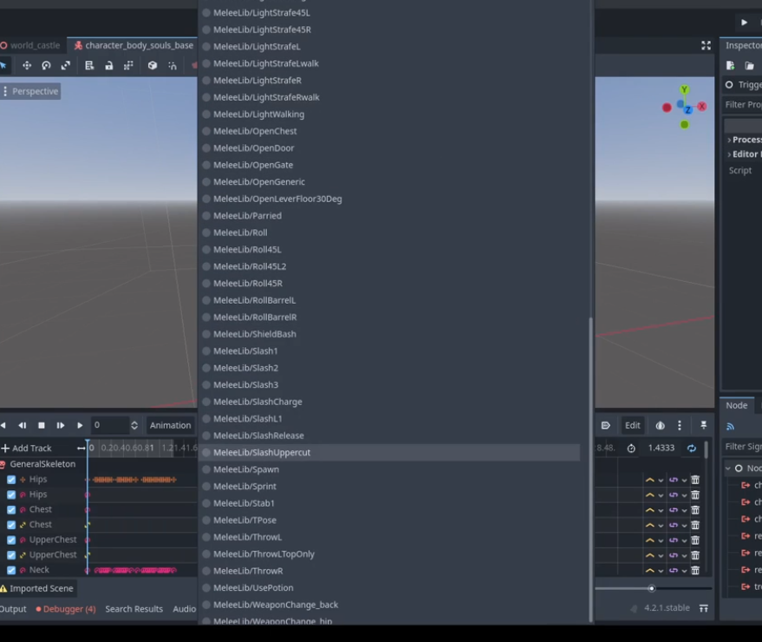
Task: Stop animation playback
Action: click(42, 426)
